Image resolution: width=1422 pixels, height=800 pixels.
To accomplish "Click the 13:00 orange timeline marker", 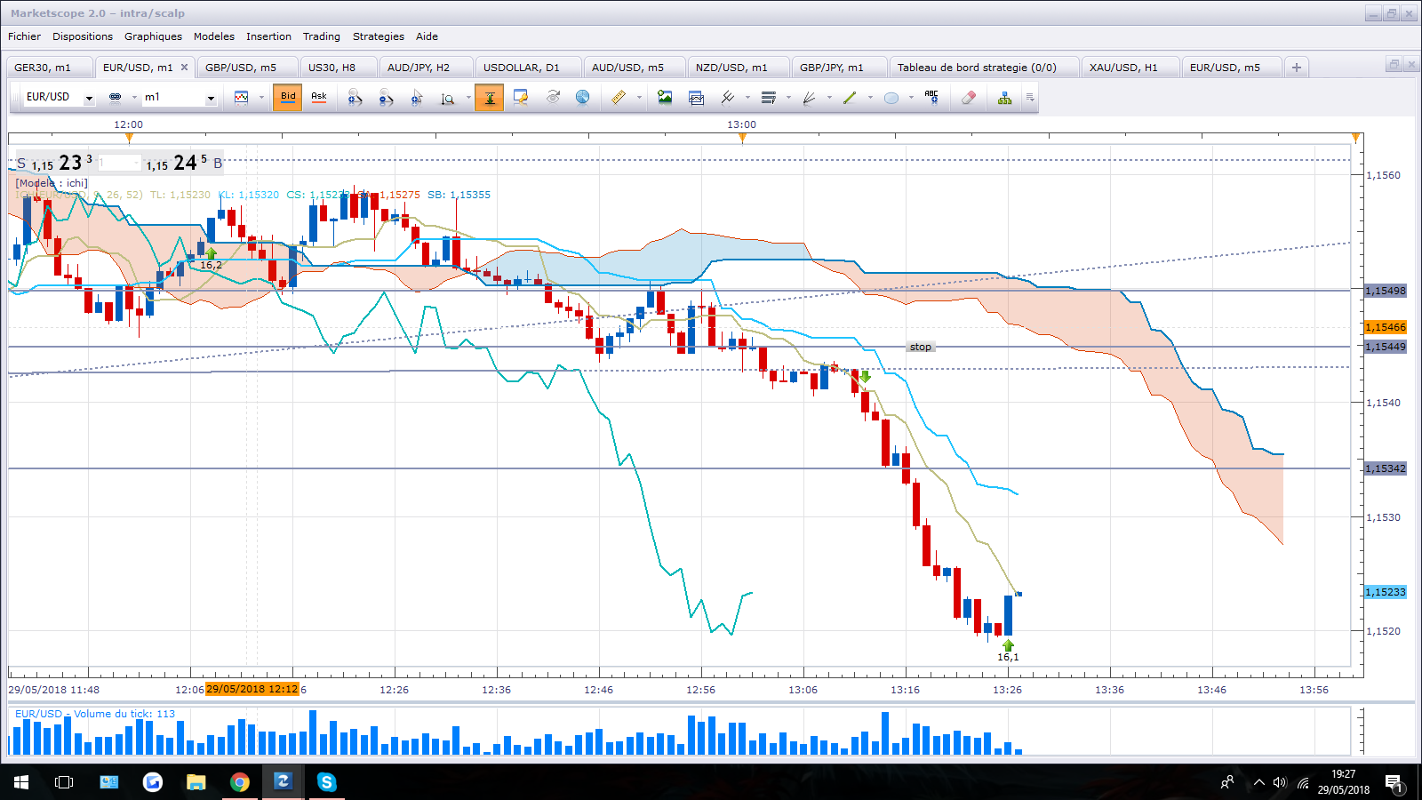I will coord(742,138).
